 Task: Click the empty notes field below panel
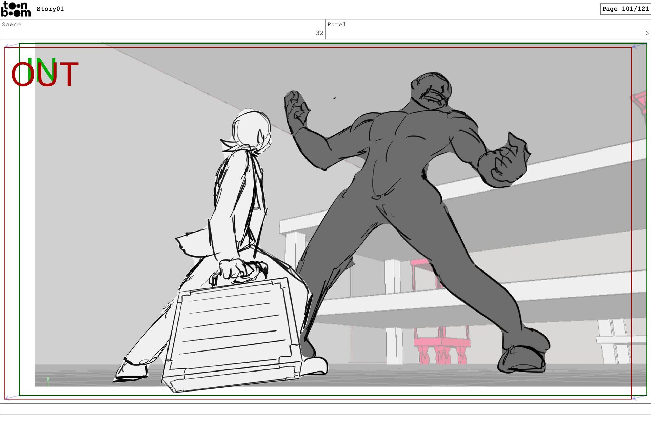point(325,409)
